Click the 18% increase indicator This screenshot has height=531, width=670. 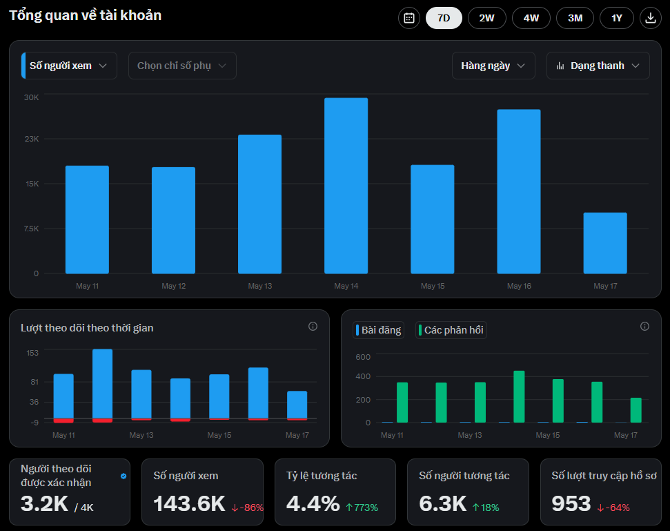pyautogui.click(x=486, y=508)
